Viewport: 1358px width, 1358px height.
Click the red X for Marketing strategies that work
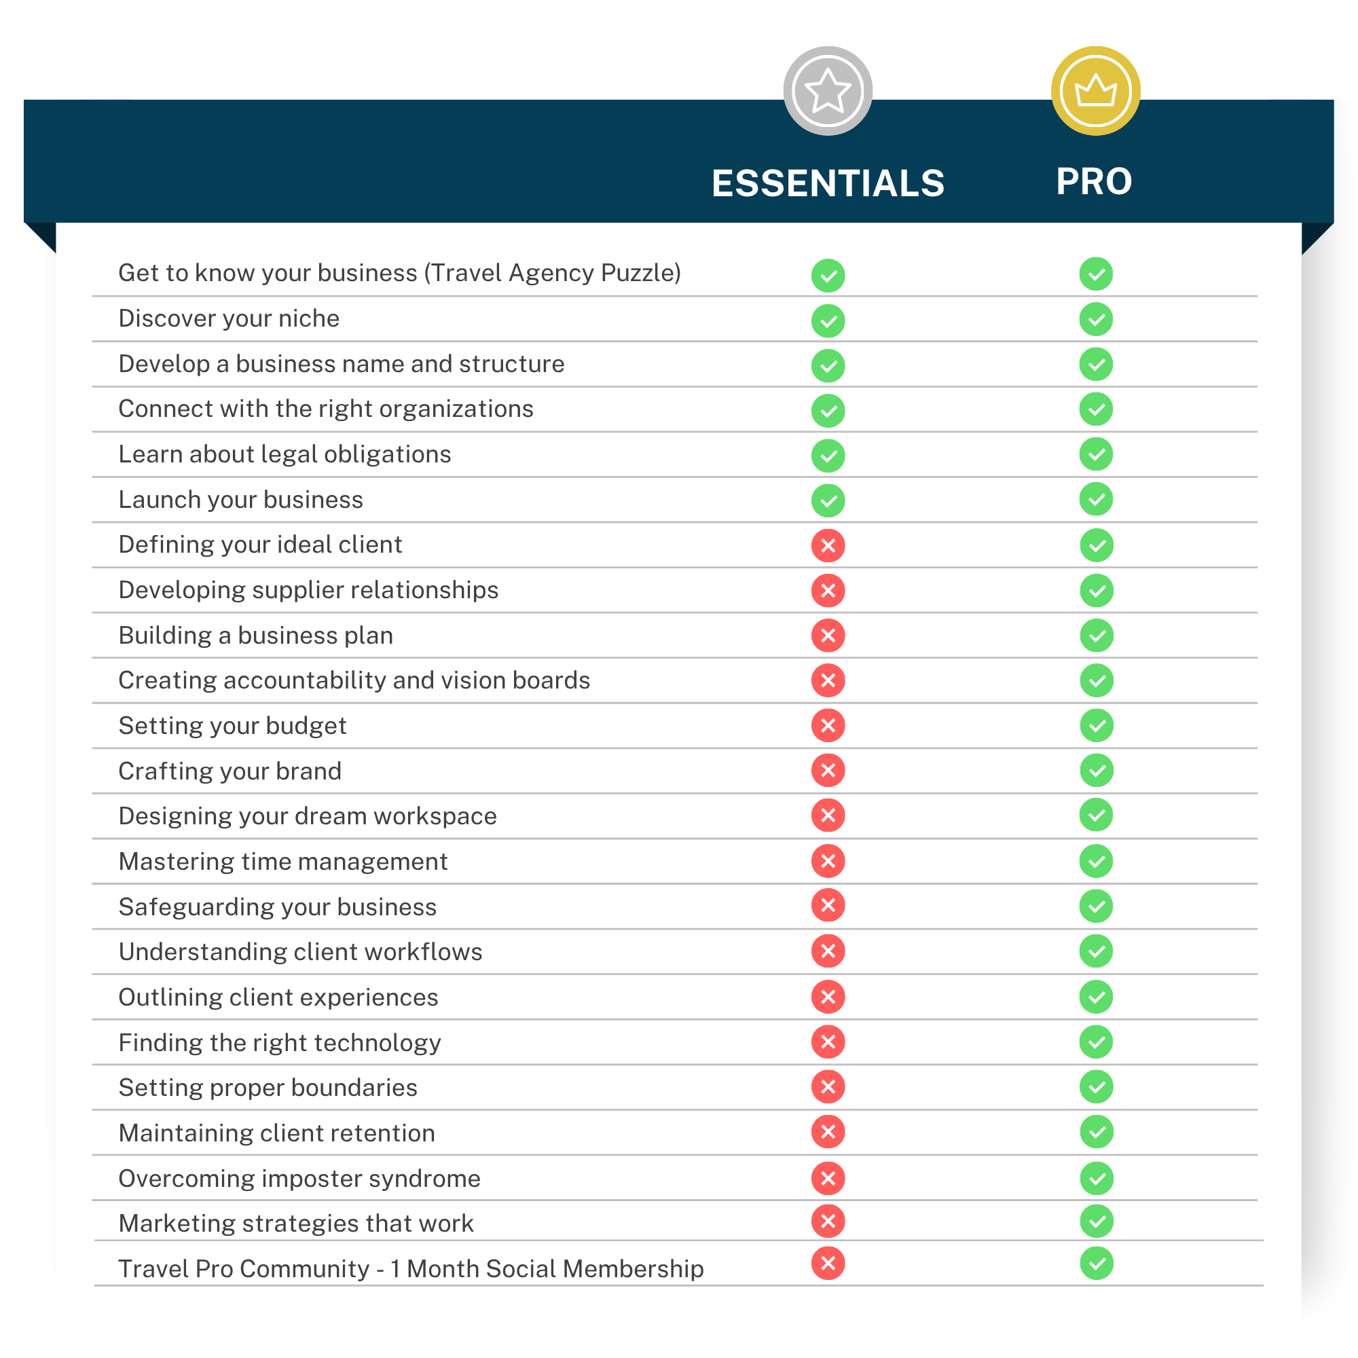pos(828,1222)
